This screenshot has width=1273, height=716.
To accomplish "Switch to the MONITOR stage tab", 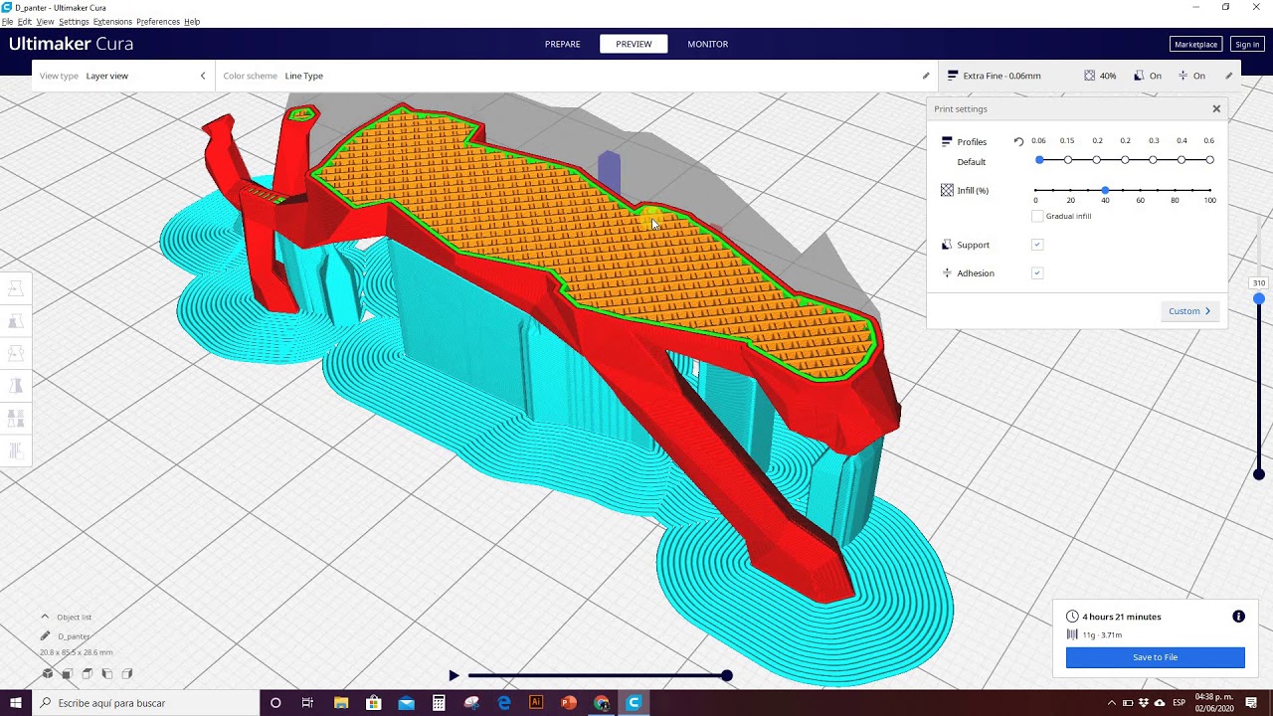I will 708,44.
